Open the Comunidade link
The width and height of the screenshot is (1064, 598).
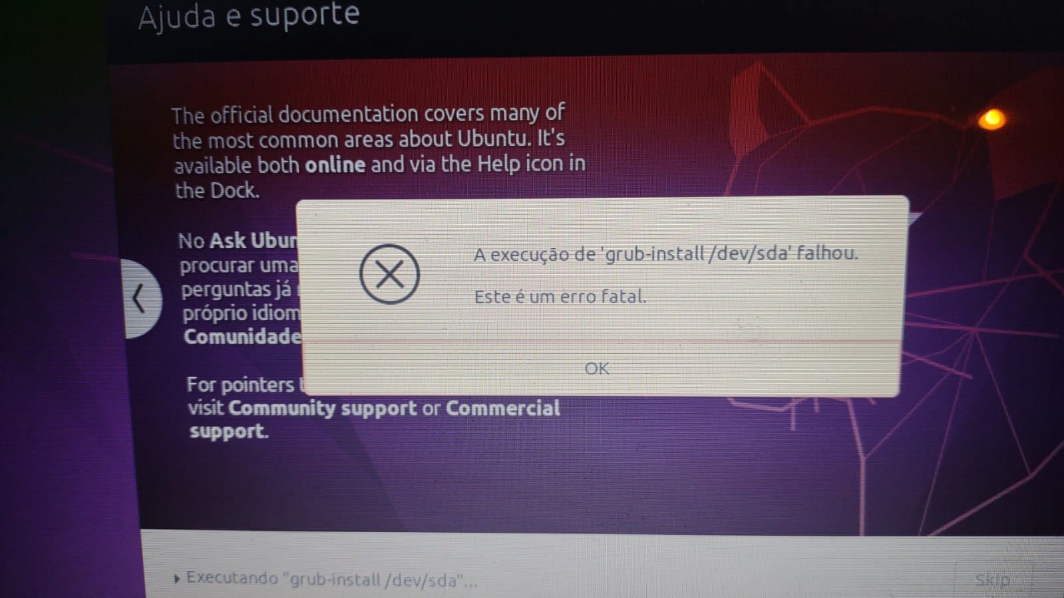242,337
